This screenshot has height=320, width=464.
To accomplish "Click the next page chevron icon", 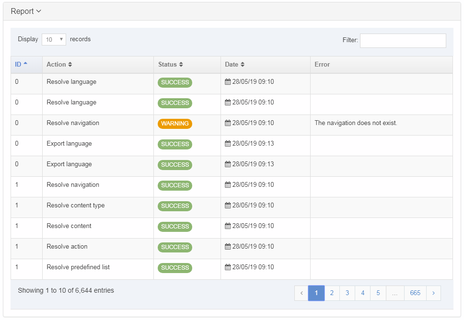I will [433, 293].
